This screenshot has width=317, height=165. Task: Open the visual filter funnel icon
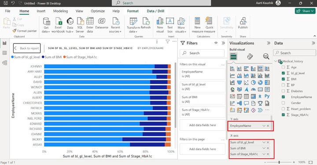[x=168, y=42]
